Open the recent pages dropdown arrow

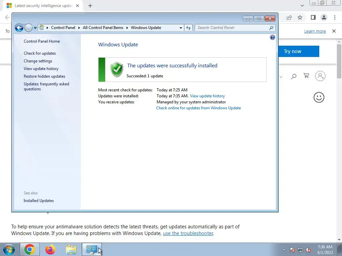pos(35,28)
